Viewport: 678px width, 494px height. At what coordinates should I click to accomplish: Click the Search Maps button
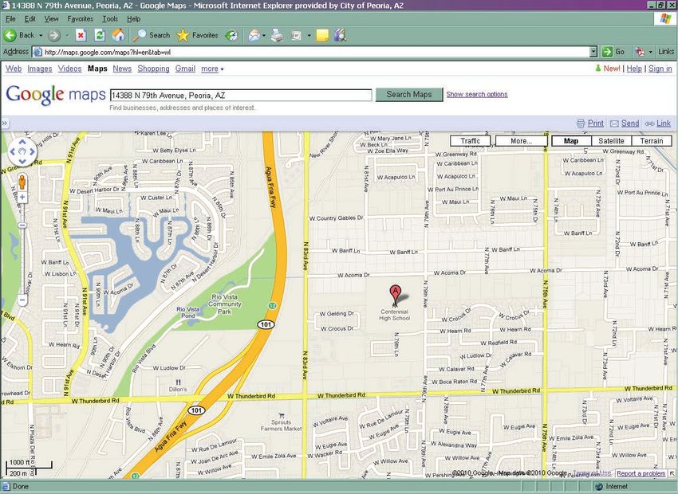tap(409, 95)
